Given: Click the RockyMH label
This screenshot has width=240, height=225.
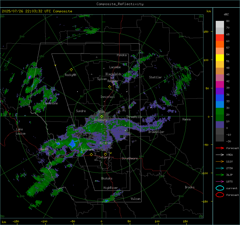Looking at the screenshot, I should click(x=70, y=75).
